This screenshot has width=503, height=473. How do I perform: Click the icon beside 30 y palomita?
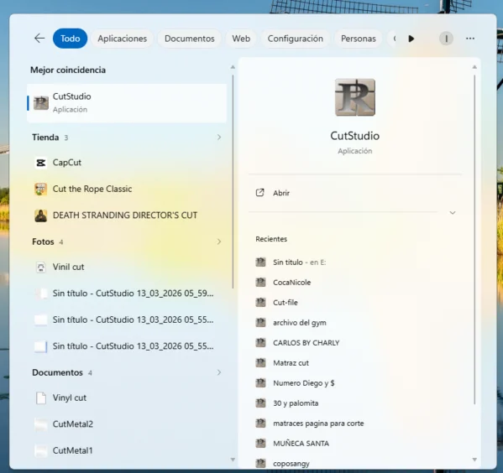[x=260, y=403]
